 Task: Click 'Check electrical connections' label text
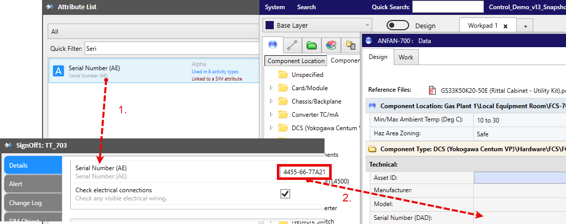114,190
